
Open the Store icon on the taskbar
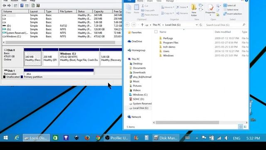[55, 138]
